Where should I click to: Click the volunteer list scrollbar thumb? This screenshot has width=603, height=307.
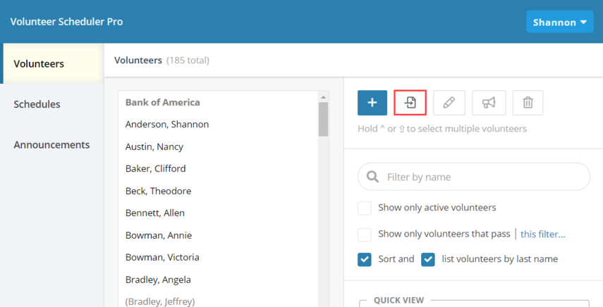[x=323, y=119]
